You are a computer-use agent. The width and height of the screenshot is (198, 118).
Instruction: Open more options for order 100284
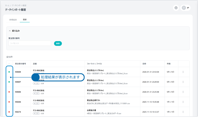183,102
